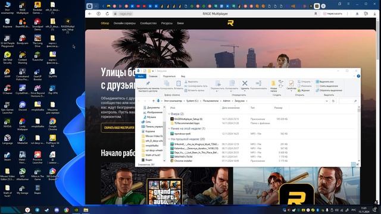This screenshot has width=381, height=214.
Task: Click the Yandex Browser taskbar icon
Action: coord(27,210)
